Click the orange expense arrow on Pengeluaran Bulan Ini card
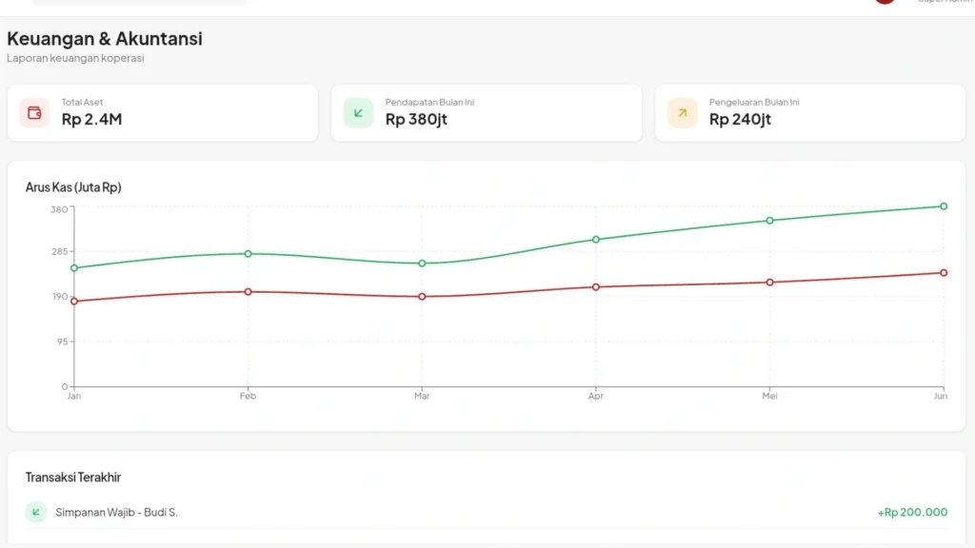The width and height of the screenshot is (975, 548). (x=681, y=112)
